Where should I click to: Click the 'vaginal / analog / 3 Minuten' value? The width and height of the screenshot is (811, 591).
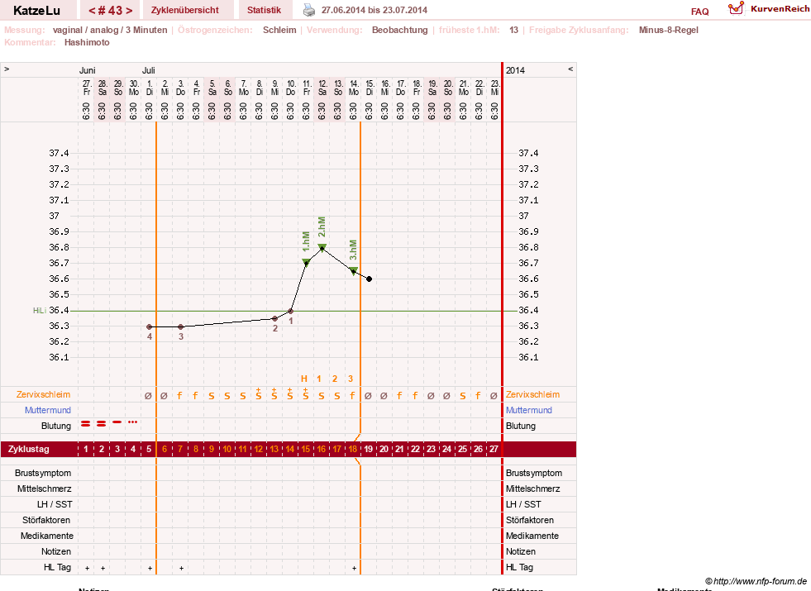click(110, 30)
